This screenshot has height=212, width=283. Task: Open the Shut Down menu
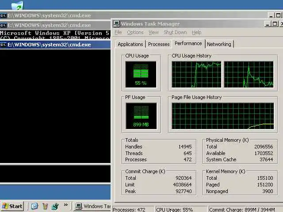175,32
